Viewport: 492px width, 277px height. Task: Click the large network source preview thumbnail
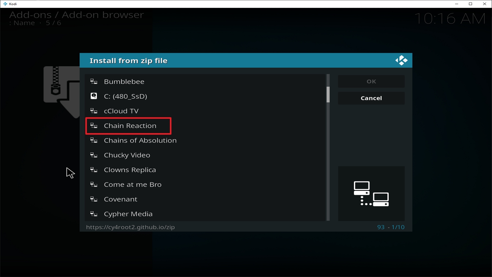coord(371,194)
